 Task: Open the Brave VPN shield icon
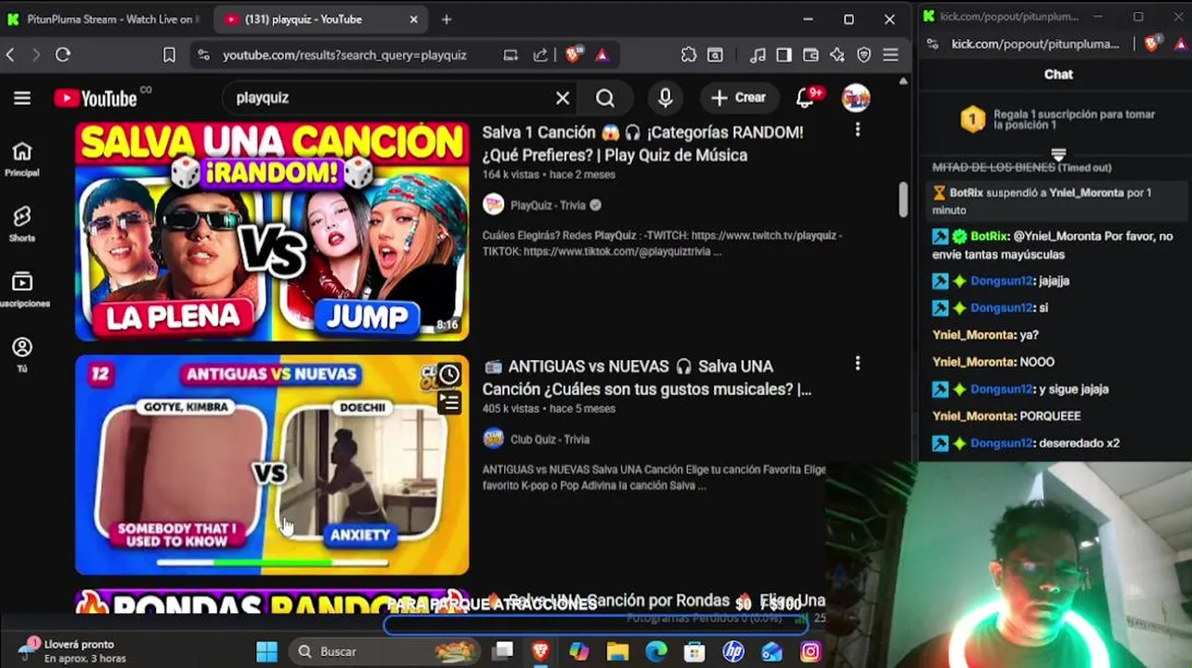(x=864, y=55)
